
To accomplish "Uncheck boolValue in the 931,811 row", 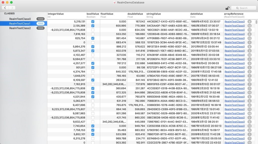I will coord(93,67).
